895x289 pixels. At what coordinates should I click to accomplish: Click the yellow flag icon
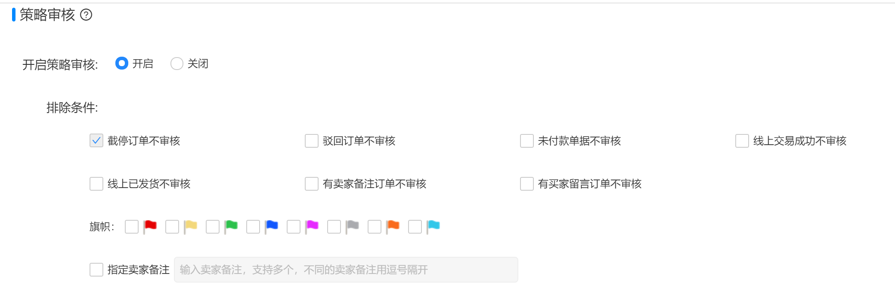[x=191, y=227]
